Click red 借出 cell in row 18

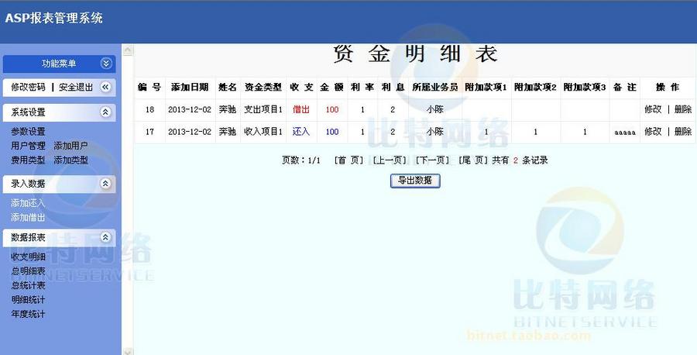[x=301, y=109]
